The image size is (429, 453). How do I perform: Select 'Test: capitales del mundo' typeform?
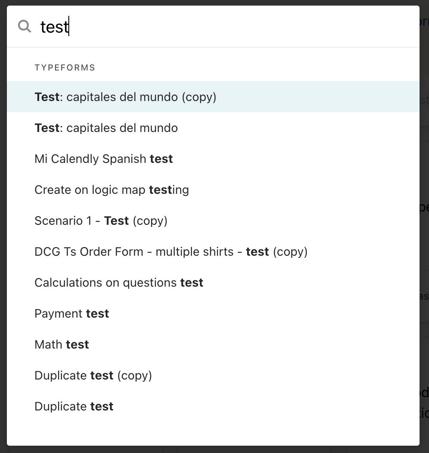[213, 128]
